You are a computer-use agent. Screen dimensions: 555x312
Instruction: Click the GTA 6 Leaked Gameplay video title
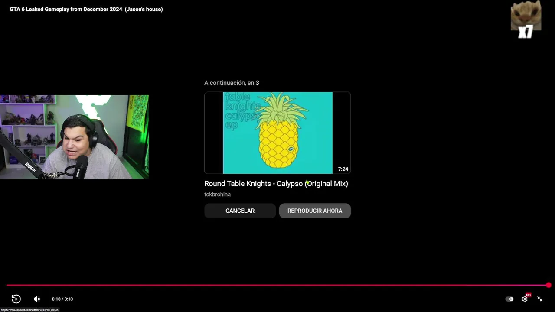pos(86,9)
